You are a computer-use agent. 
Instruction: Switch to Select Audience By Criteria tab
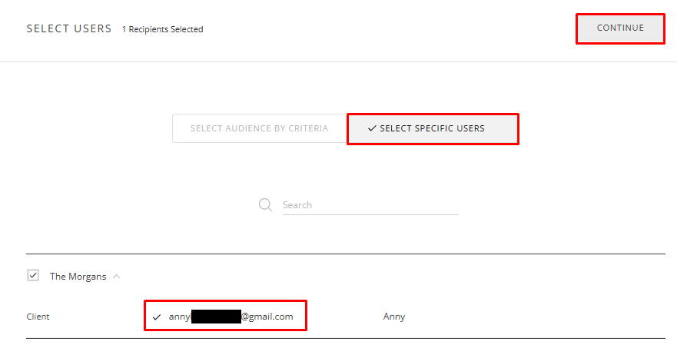(x=259, y=128)
